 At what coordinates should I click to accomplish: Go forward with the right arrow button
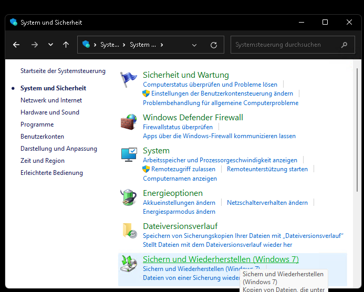[x=35, y=45]
